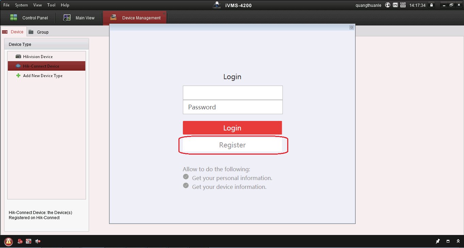The width and height of the screenshot is (464, 248).
Task: Select Add New Device Type
Action: point(42,76)
